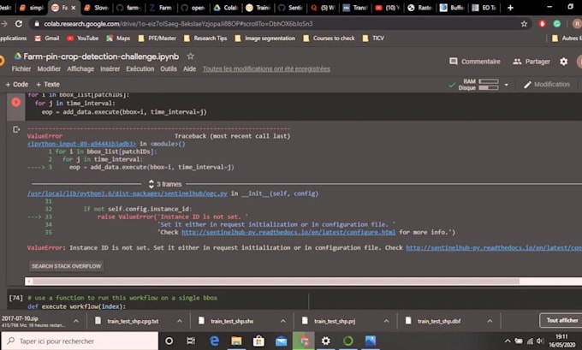582x350 pixels.
Task: Click the browser reload icon
Action: (x=20, y=24)
